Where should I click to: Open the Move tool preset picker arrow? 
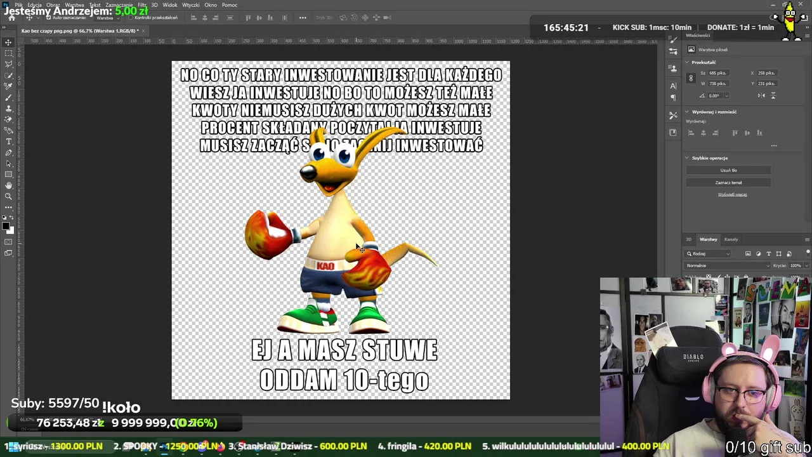point(38,18)
